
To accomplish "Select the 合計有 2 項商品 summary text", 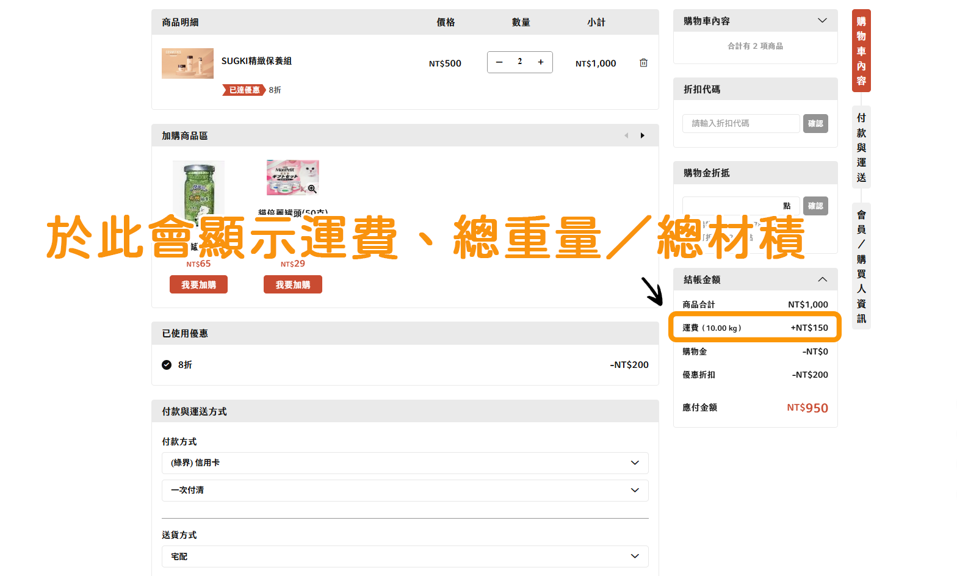I will (x=755, y=46).
